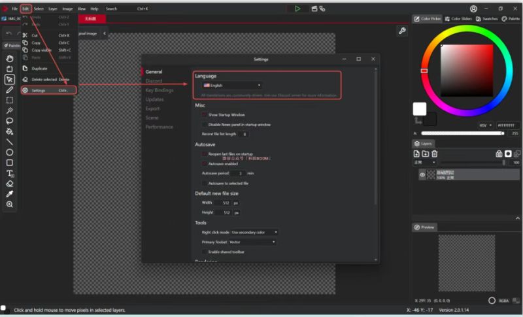Viewport: 523px width, 317px height.
Task: Switch to Color Sliders tab
Action: pyautogui.click(x=458, y=19)
